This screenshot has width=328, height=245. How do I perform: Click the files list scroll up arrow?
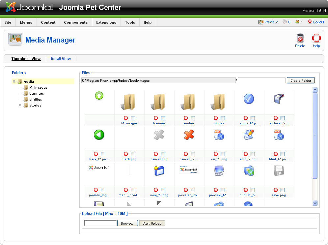click(x=315, y=90)
